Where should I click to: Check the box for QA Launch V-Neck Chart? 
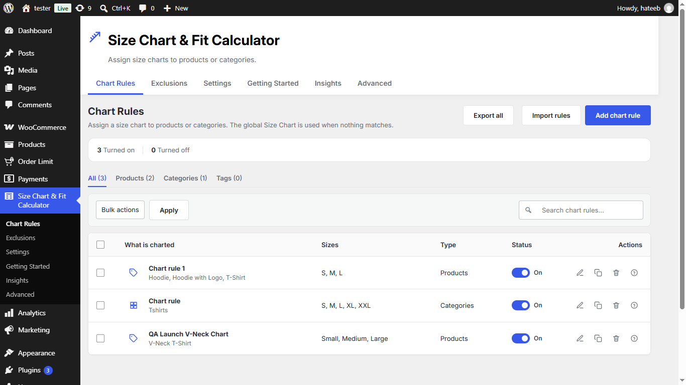click(x=100, y=338)
